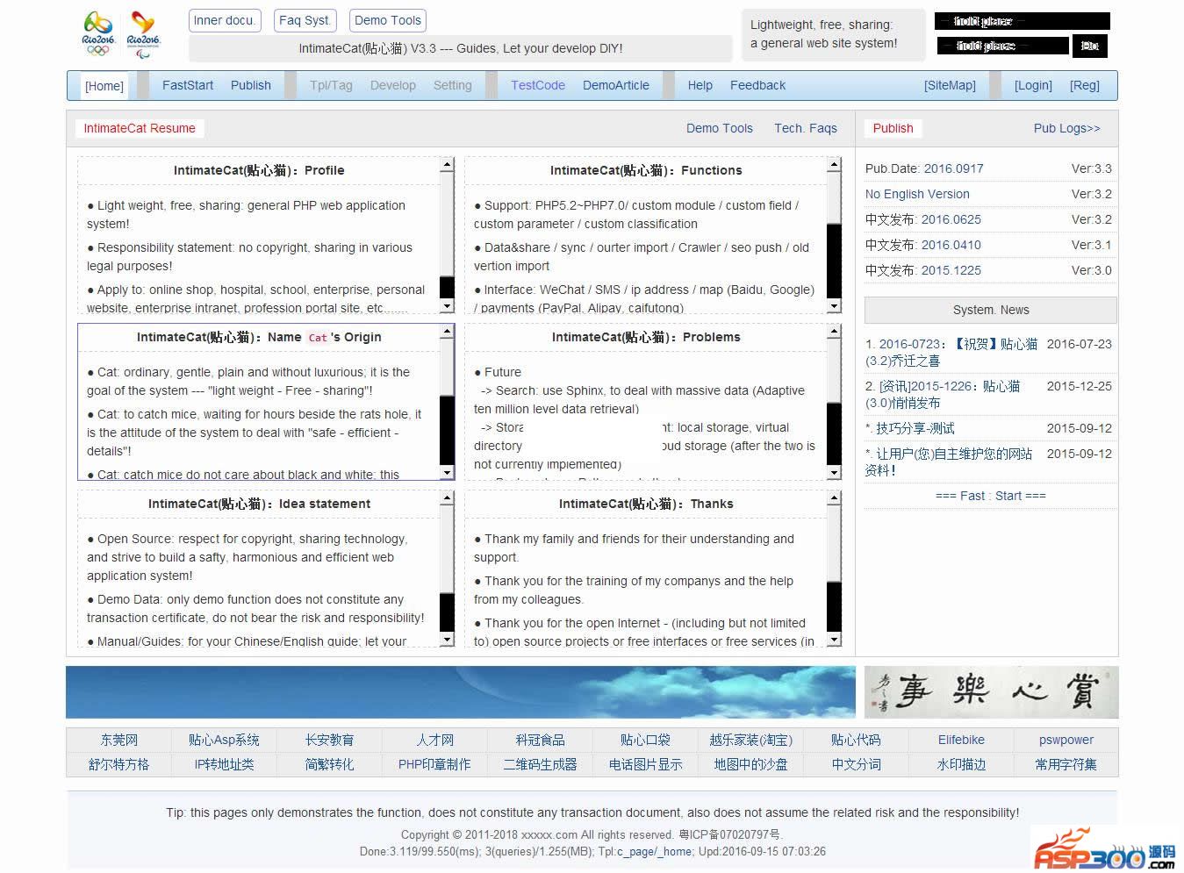Viewport: 1184px width, 873px height.
Task: Open the 东莞网 footer link
Action: coord(119,740)
